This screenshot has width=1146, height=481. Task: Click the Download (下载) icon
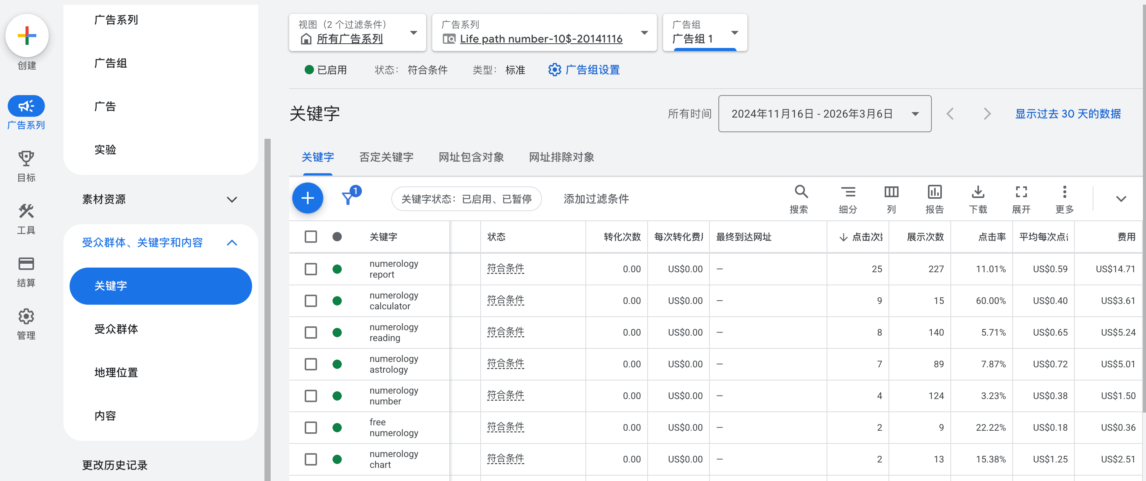click(977, 192)
